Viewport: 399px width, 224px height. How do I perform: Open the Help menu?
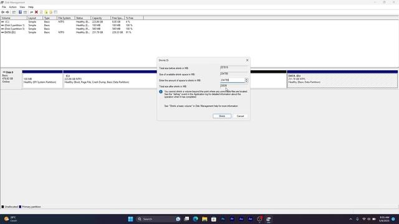(x=31, y=7)
